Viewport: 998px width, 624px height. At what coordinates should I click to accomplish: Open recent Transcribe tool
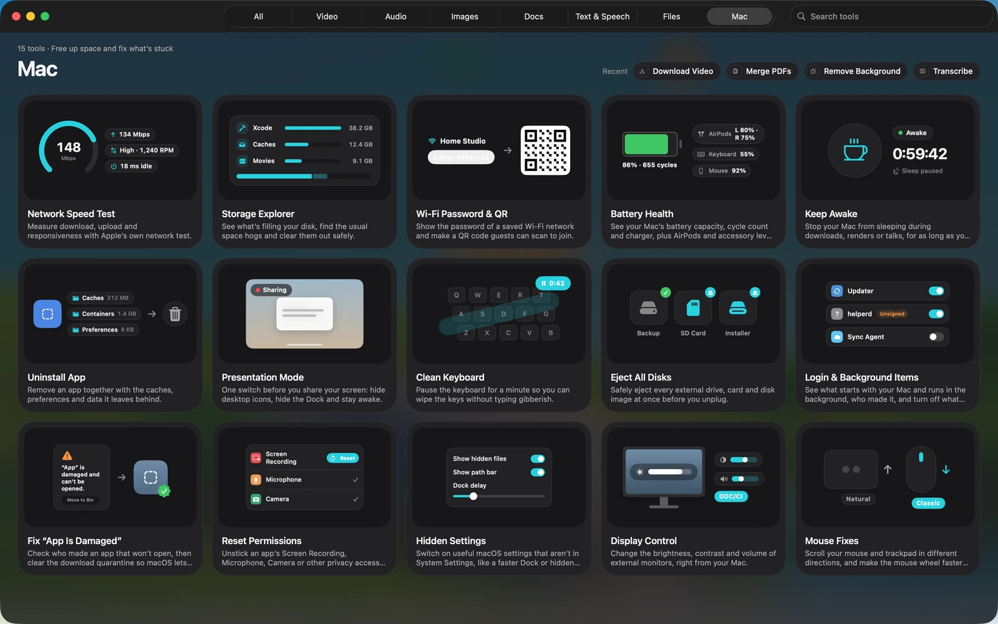[x=947, y=71]
